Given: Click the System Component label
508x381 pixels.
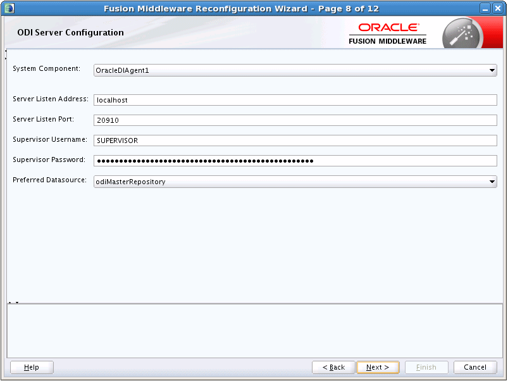Looking at the screenshot, I should pos(46,69).
